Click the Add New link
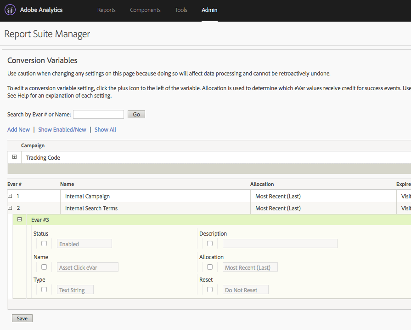This screenshot has width=411, height=330. 18,129
